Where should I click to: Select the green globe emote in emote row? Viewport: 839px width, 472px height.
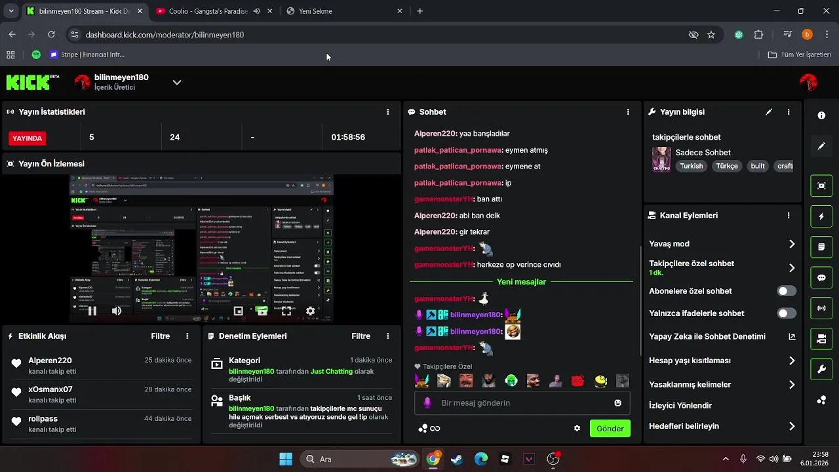(x=511, y=381)
